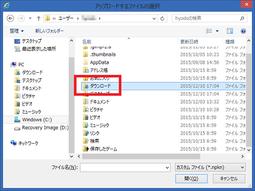Click the Internet Explorer title bar icon
255x191 pixels.
pos(7,6)
